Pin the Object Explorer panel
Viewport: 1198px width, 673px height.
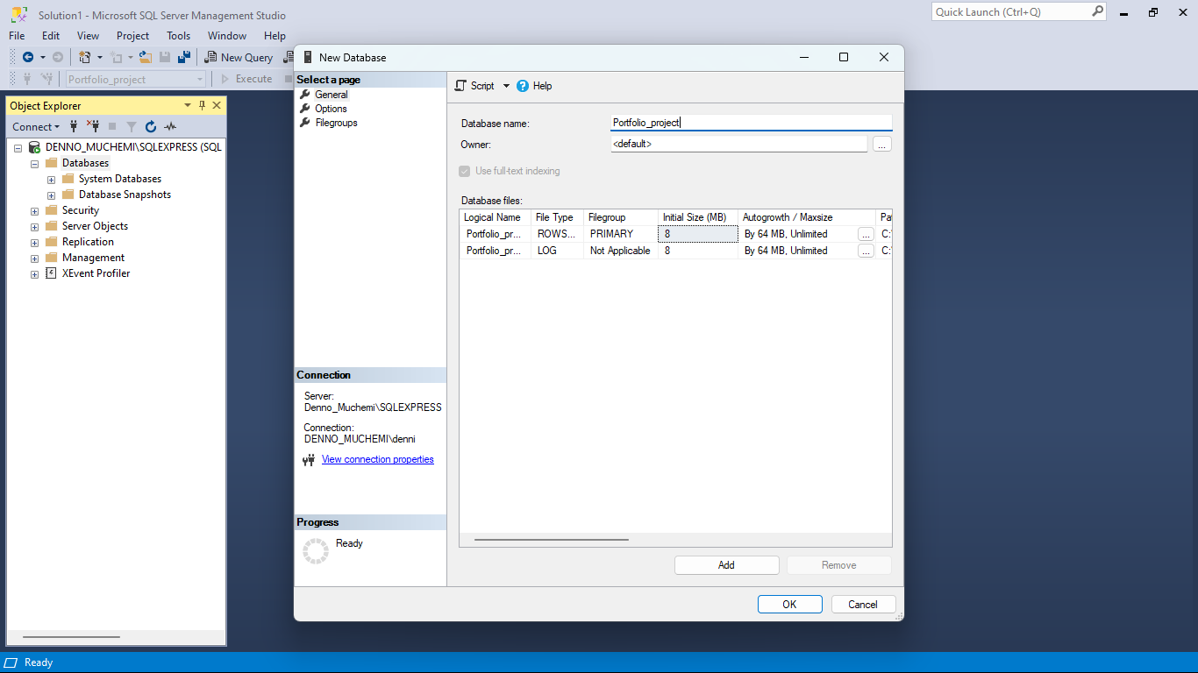202,105
